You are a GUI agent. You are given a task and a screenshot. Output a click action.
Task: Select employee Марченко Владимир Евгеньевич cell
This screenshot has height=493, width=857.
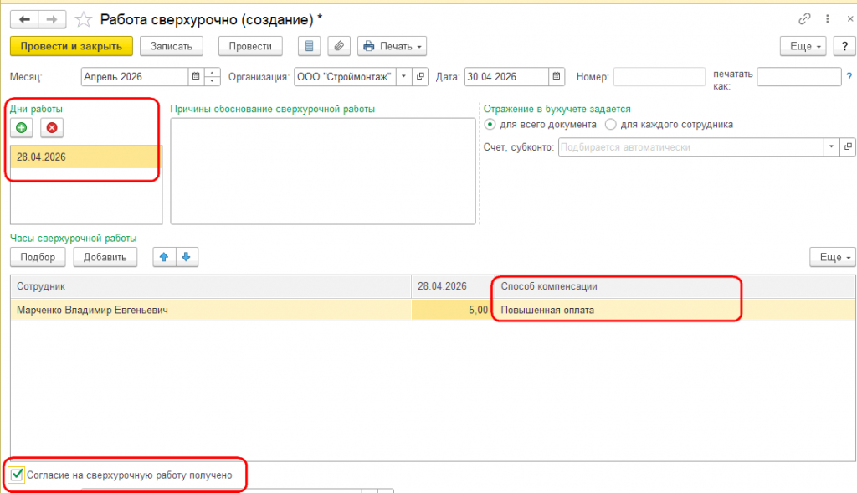point(210,310)
